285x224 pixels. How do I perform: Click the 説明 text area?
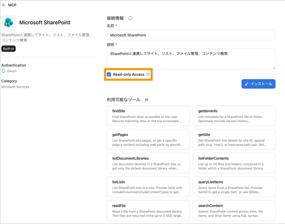(191, 59)
